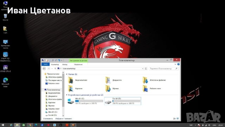
Task: Open the Картини folder in the main pane
Action: (75, 89)
